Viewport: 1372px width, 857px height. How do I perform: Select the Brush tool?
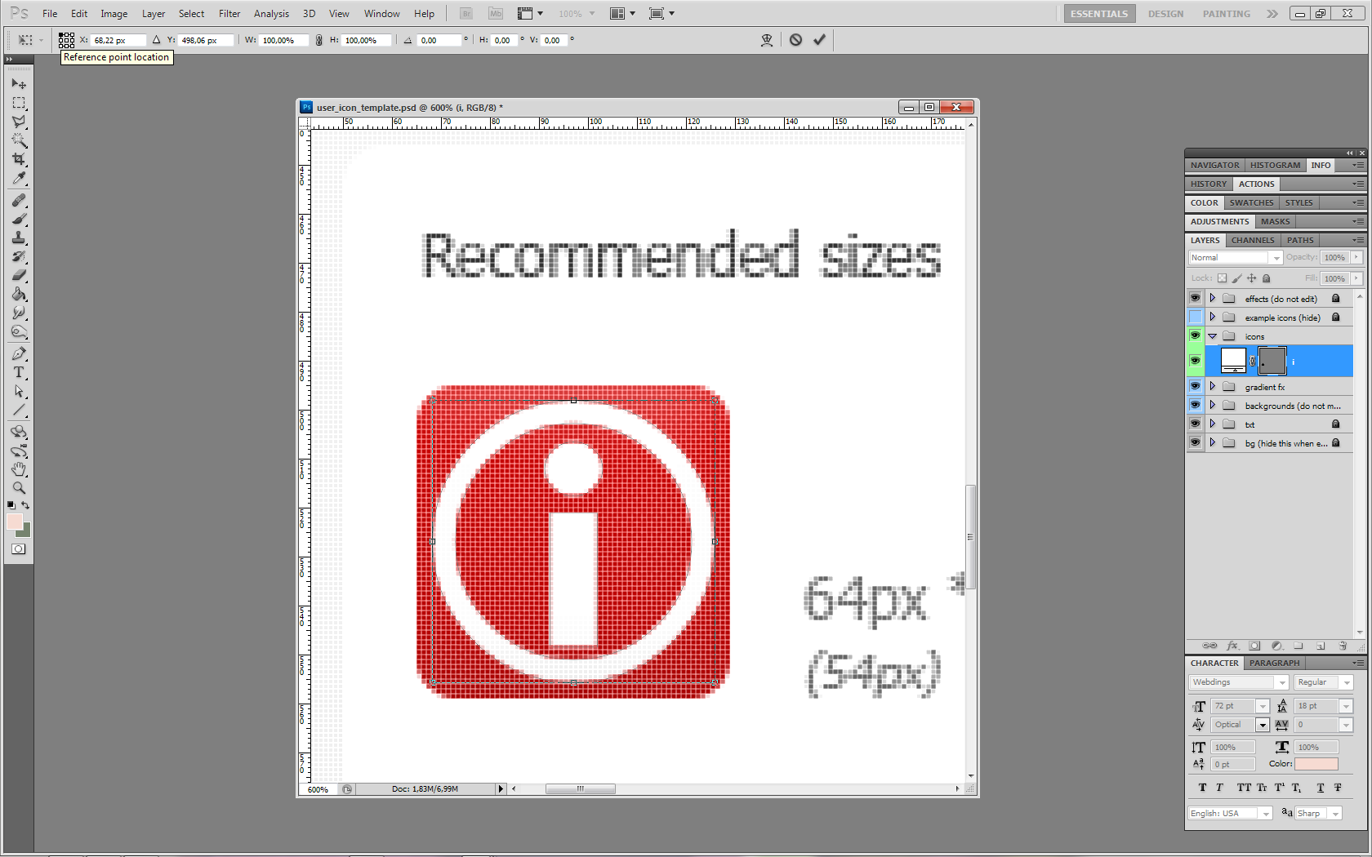pos(19,219)
